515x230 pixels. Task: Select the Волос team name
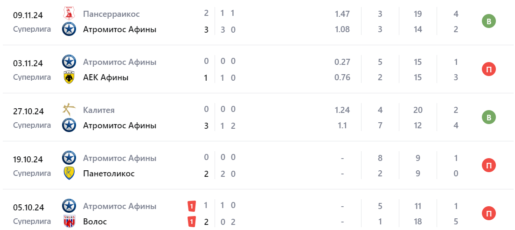click(x=95, y=222)
